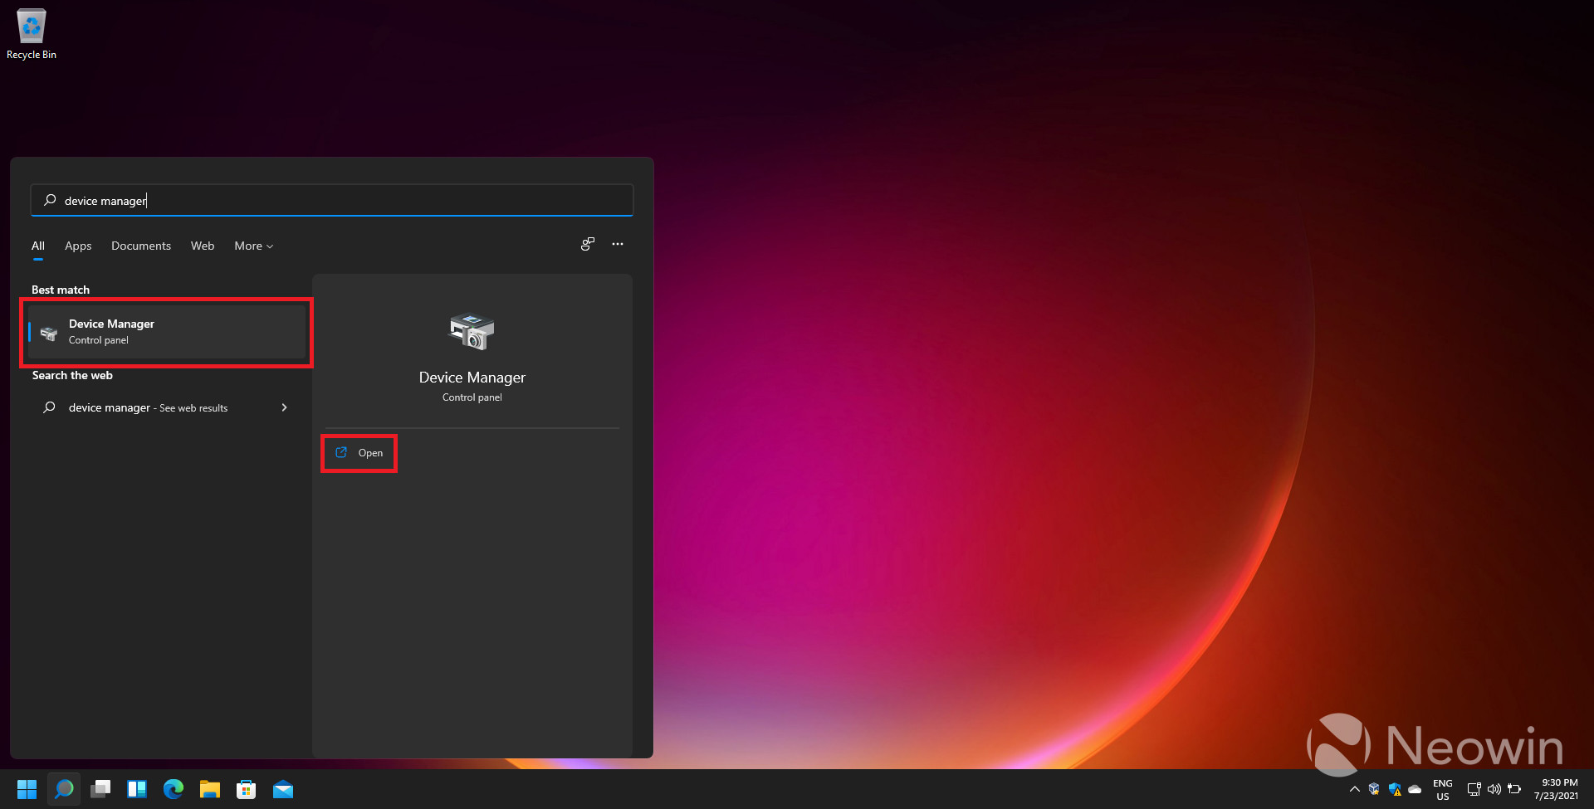Switch to the Apps filter tab
Viewport: 1594px width, 809px height.
pyautogui.click(x=78, y=246)
